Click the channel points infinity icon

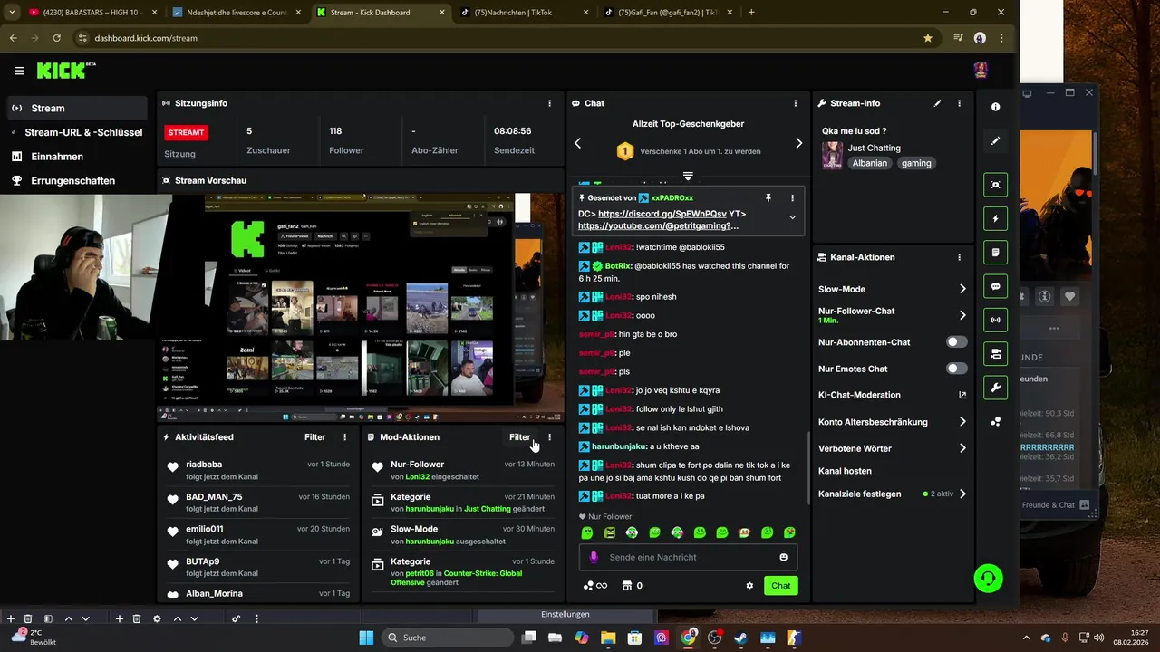[x=594, y=586]
